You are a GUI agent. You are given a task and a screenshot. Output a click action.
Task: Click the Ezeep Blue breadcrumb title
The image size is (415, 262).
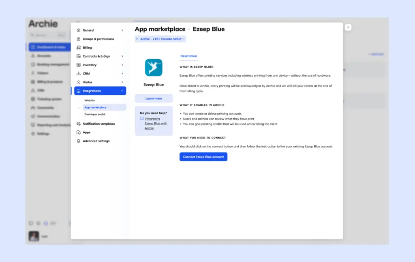pyautogui.click(x=209, y=29)
